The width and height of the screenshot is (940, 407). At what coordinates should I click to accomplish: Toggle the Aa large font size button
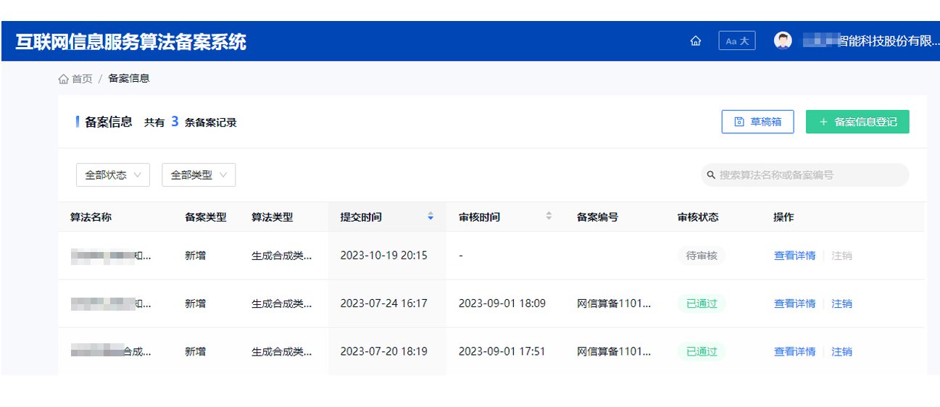736,41
